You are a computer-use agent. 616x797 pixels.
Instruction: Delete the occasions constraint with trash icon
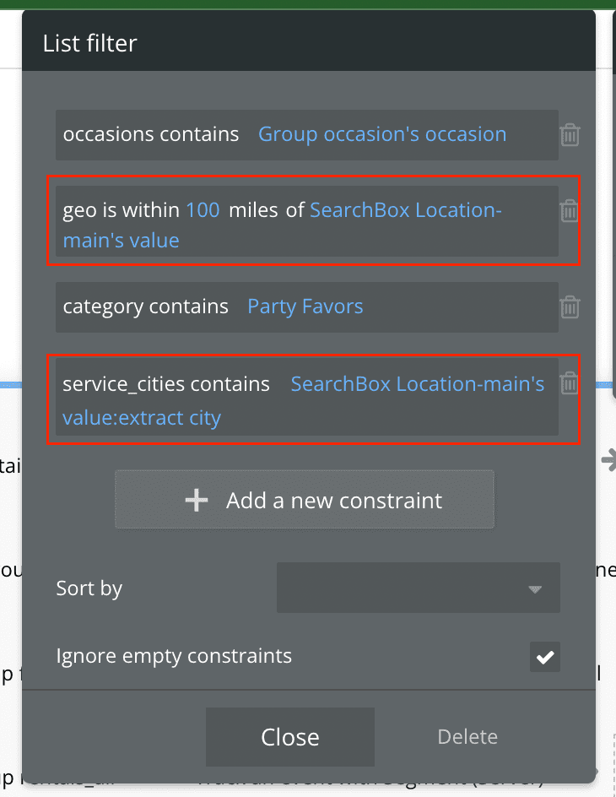[570, 135]
